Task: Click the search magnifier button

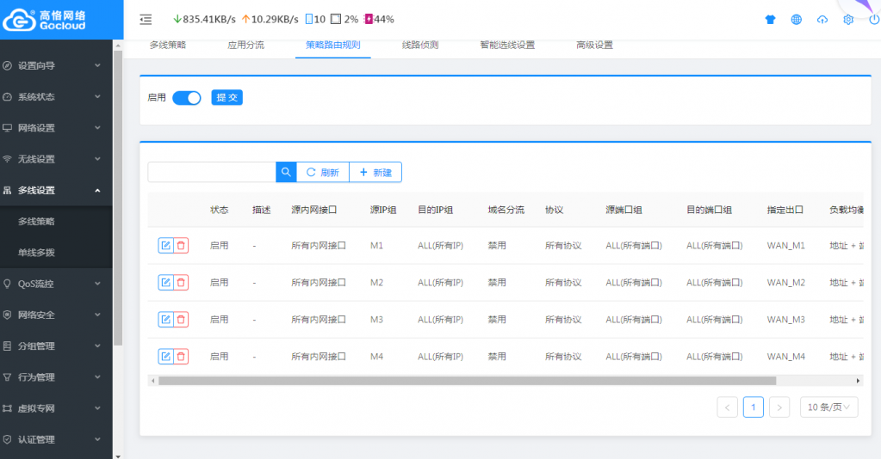Action: (286, 172)
